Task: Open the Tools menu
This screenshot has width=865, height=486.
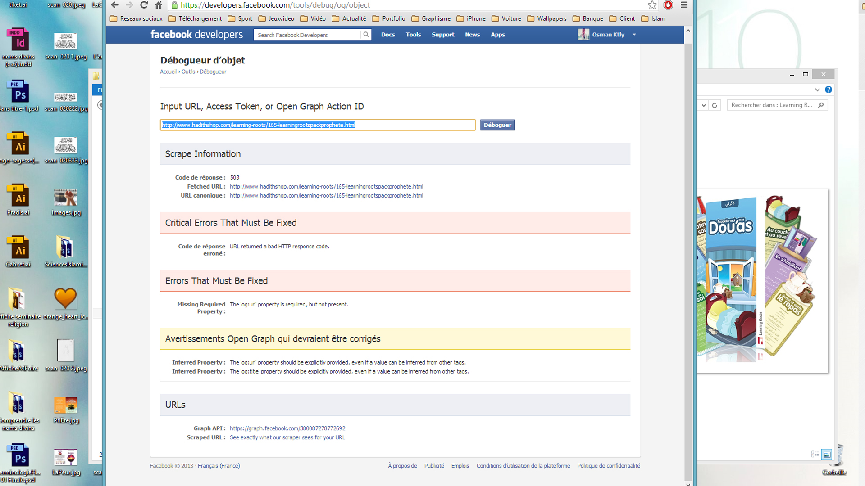Action: [413, 35]
